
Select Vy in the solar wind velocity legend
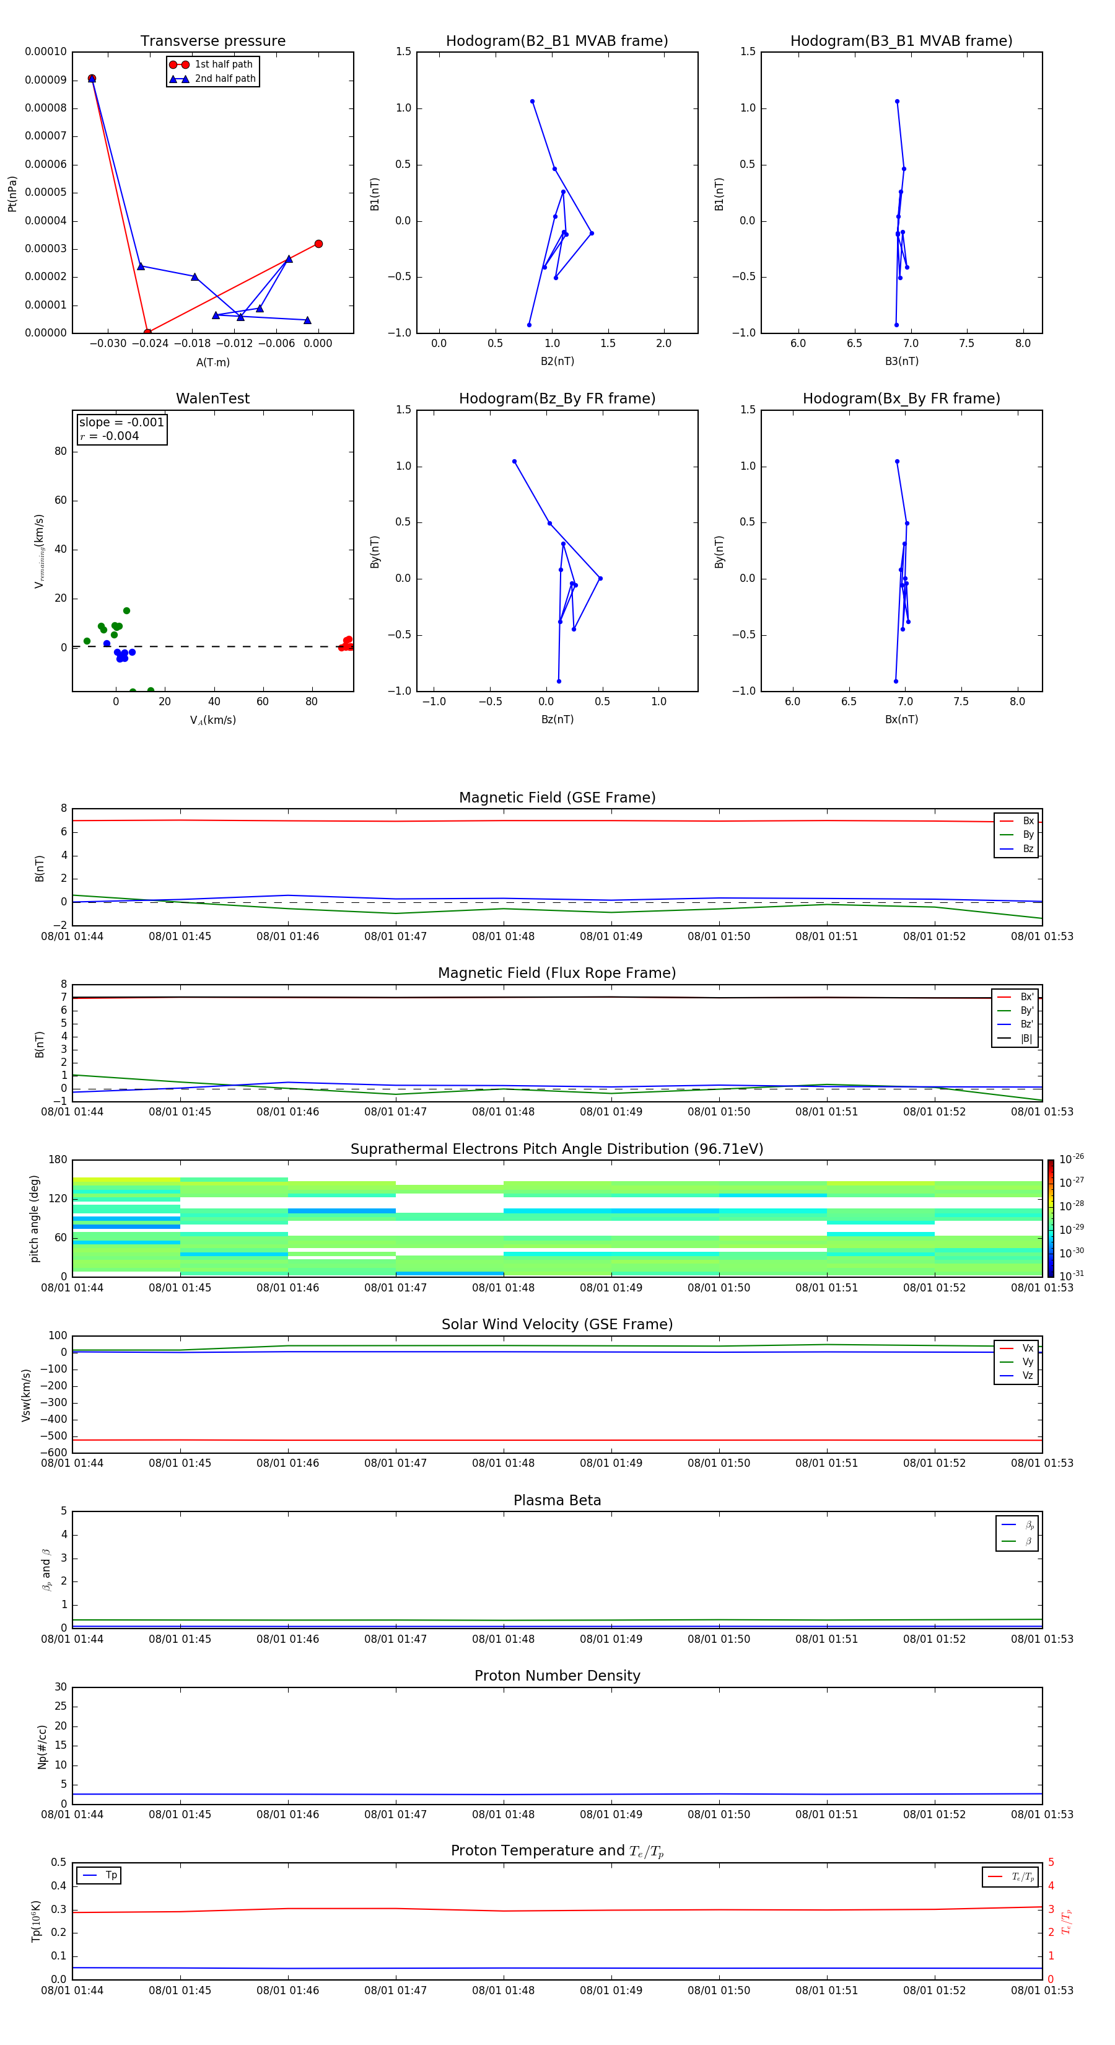click(x=1017, y=1361)
